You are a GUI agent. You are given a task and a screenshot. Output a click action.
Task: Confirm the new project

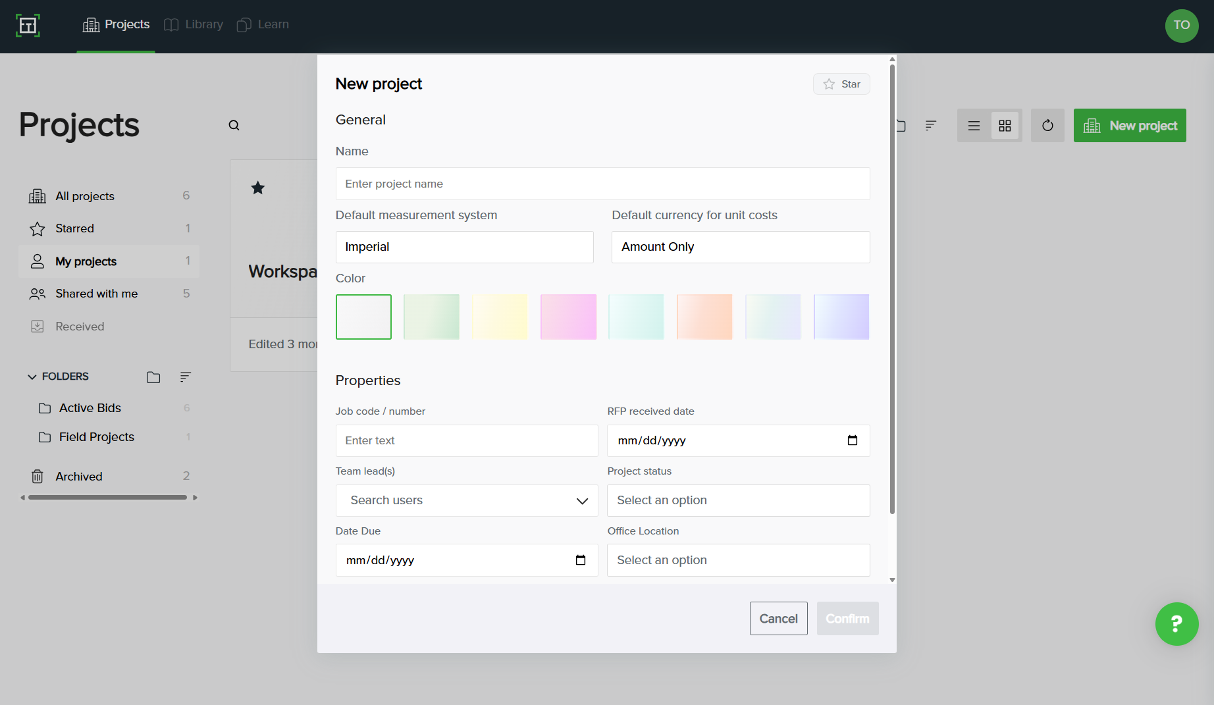pos(847,619)
